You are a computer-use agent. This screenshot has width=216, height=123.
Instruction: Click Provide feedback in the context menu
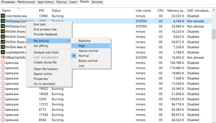pos(49,34)
